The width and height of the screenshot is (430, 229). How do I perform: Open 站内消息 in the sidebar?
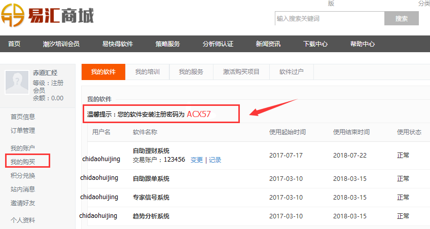pos(23,189)
